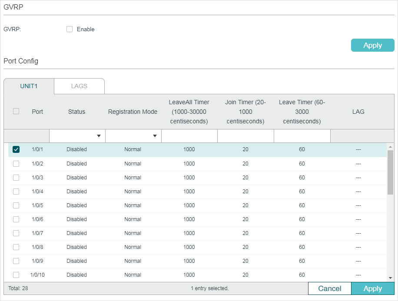Uncheck the port 1/0/1 checkbox

tap(16, 149)
